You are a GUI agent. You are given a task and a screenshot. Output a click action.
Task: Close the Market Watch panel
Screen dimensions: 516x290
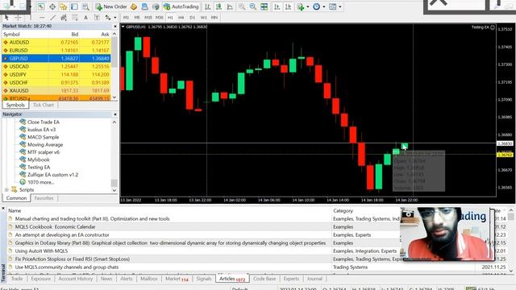click(x=115, y=26)
